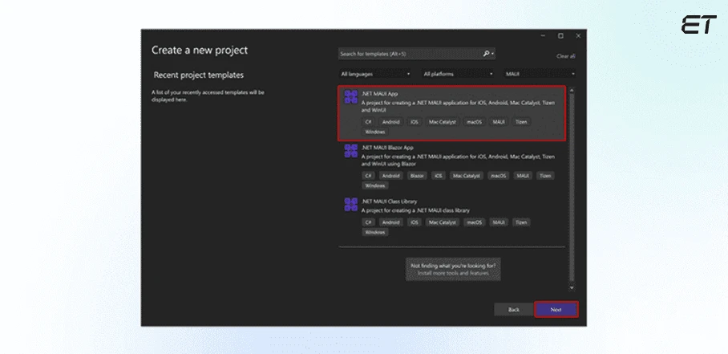Select the .NET MAUI Blazor App title
Image resolution: width=728 pixels, height=354 pixels.
(x=387, y=148)
